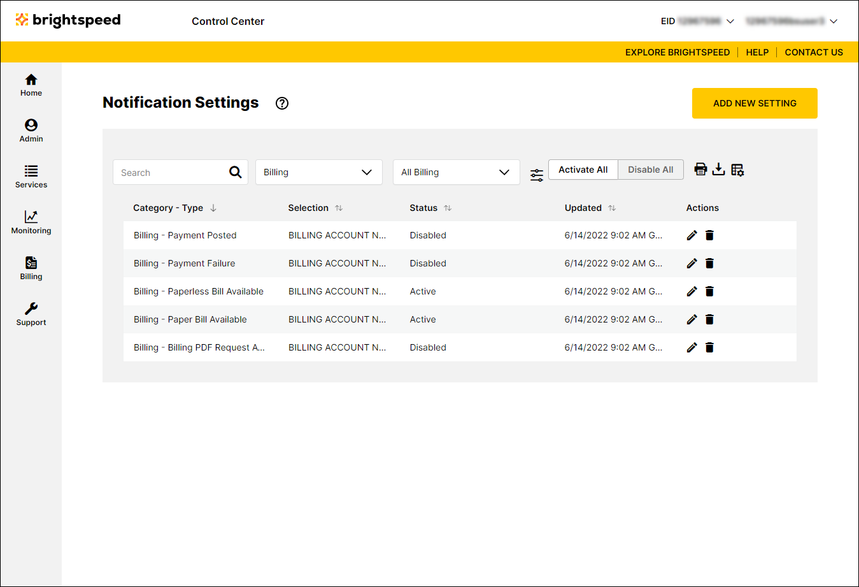This screenshot has height=587, width=859.
Task: Click Disabled status of Payment Posted
Action: [428, 235]
